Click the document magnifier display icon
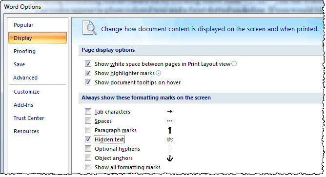Viewport: 326px width, 177px height. (x=89, y=28)
